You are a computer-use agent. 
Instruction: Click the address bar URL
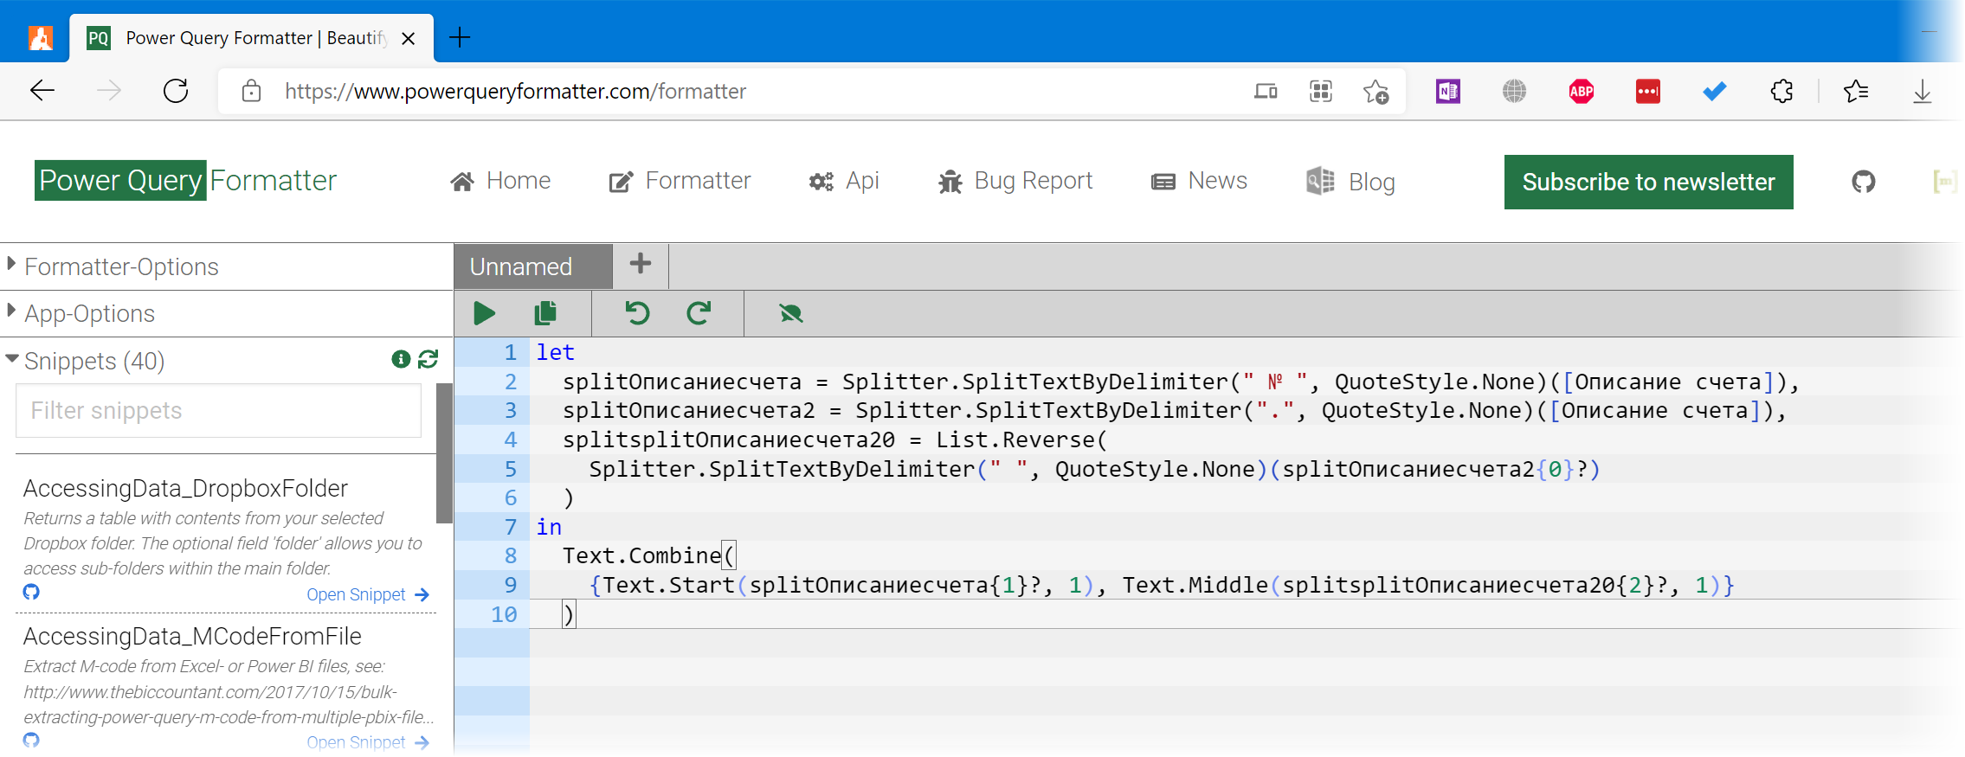click(515, 91)
